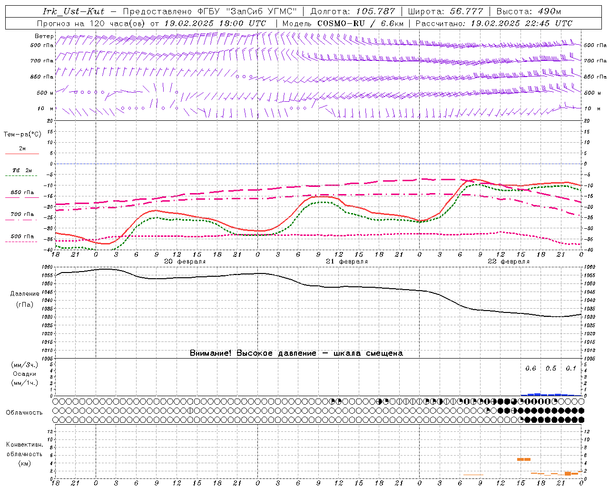Select the Облачность cloud cover row label
This screenshot has height=487, width=609.
coord(24,413)
